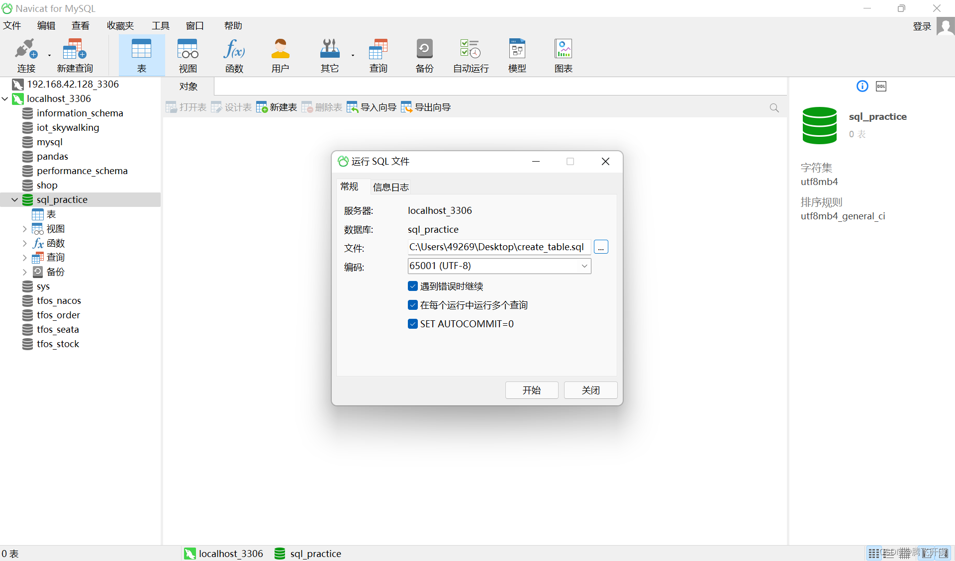
Task: Collapse the sql_practice database node
Action: click(x=14, y=199)
